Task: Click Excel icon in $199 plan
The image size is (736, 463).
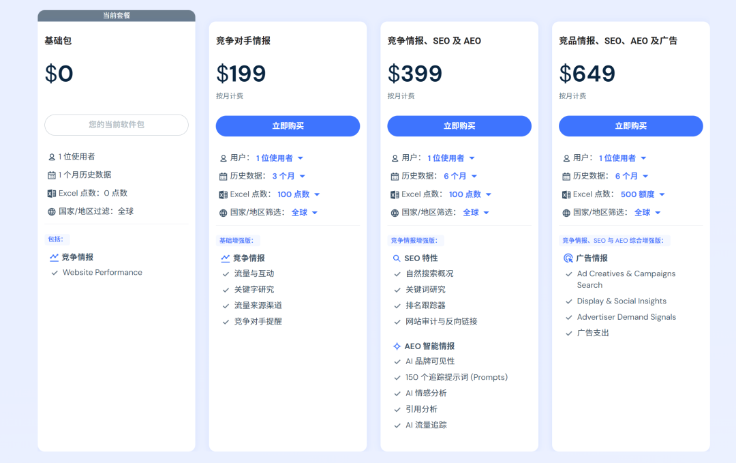Action: coord(224,195)
